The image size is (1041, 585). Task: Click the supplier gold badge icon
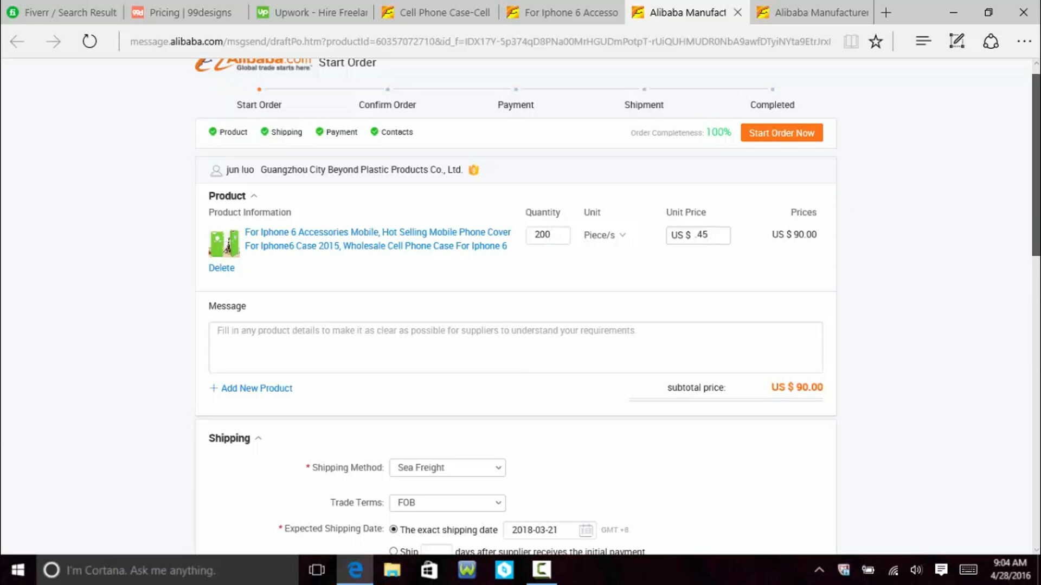(473, 170)
